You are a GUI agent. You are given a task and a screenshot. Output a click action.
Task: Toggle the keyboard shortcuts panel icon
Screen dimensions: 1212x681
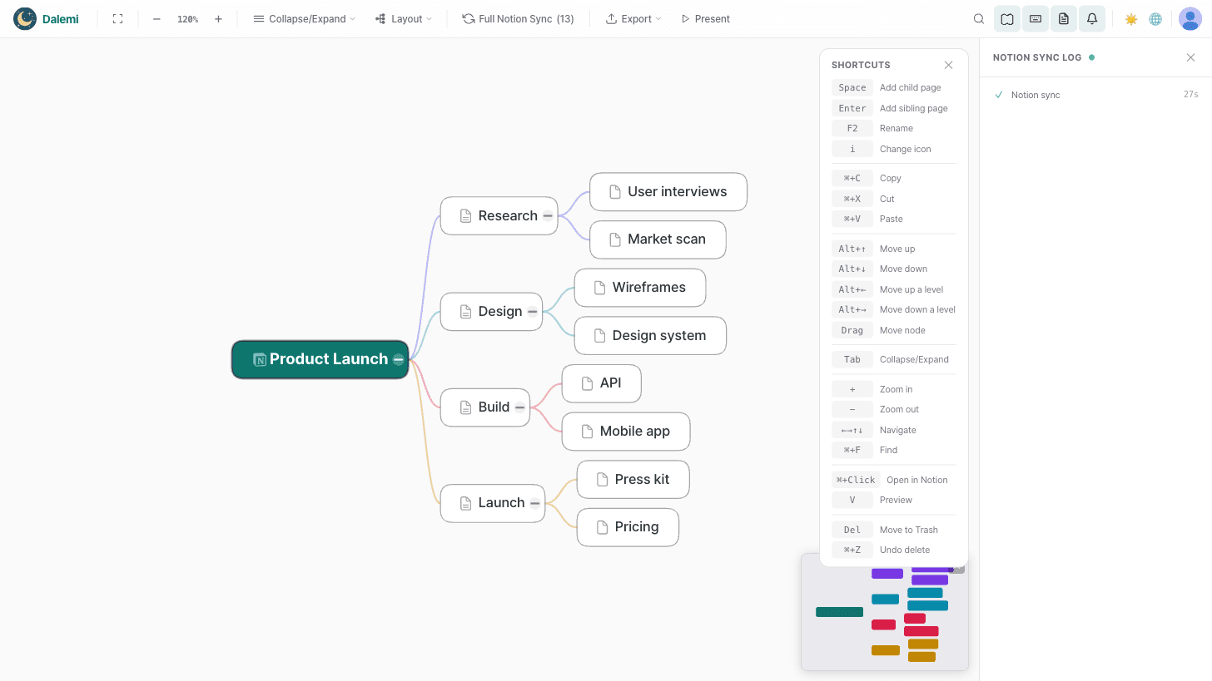coord(1036,18)
